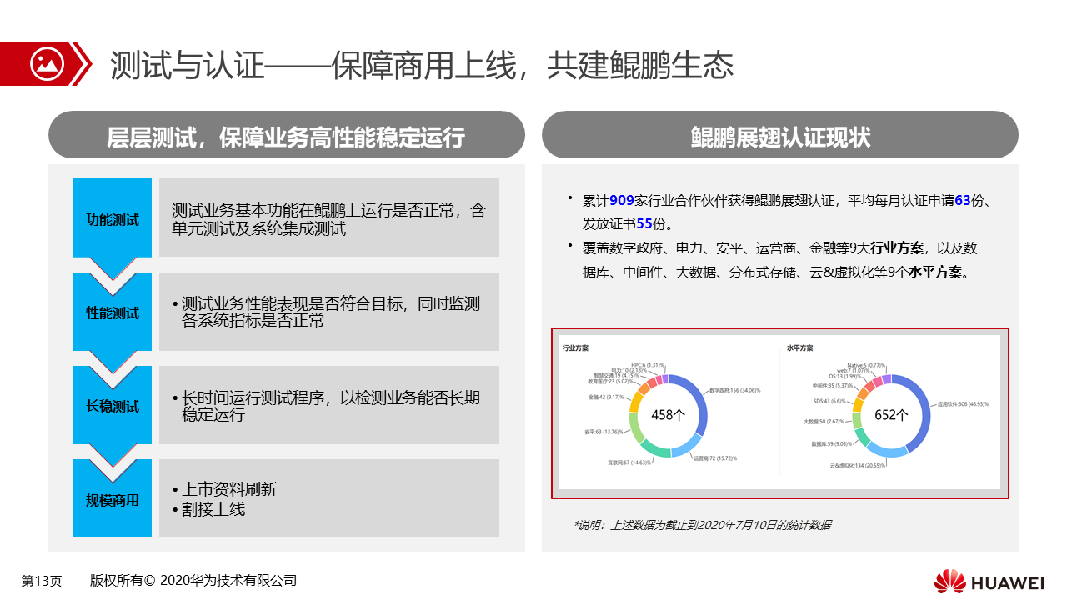Click the blue 数字政府 donut segment
Viewport: 1067px width, 600px height.
point(702,402)
